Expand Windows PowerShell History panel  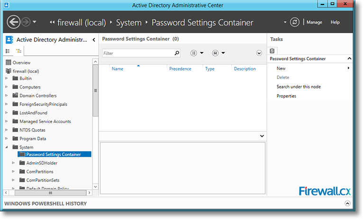(347, 203)
